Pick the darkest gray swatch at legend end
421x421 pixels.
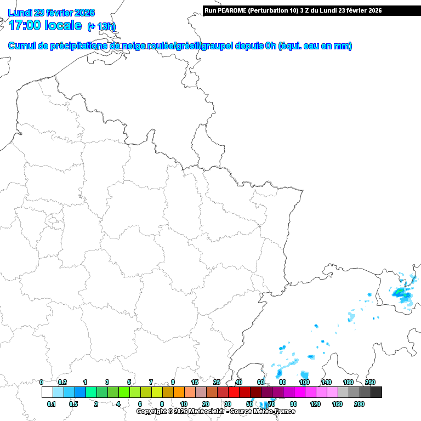[x=376, y=392]
